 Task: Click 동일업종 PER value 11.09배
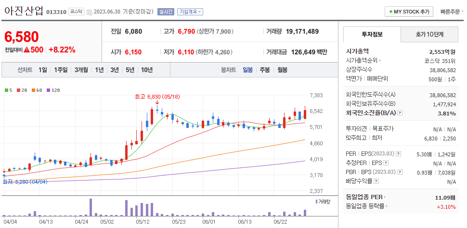pos(445,197)
